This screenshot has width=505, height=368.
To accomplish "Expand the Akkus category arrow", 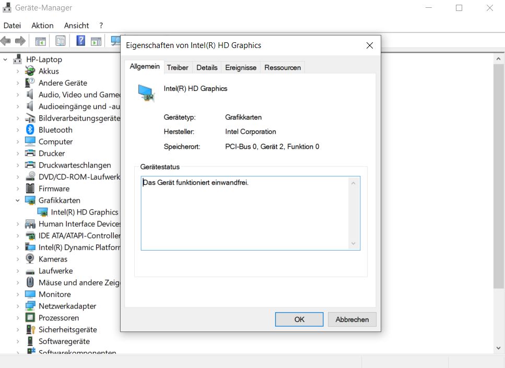I will pyautogui.click(x=17, y=71).
